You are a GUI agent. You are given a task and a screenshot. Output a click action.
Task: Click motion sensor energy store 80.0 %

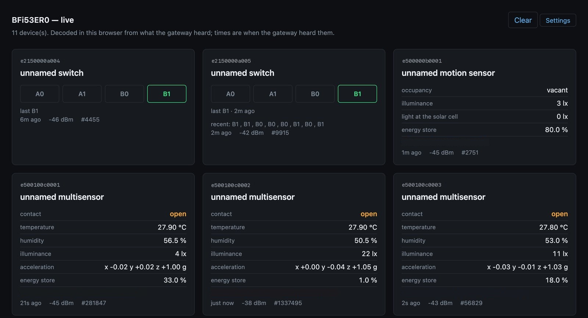(x=556, y=130)
